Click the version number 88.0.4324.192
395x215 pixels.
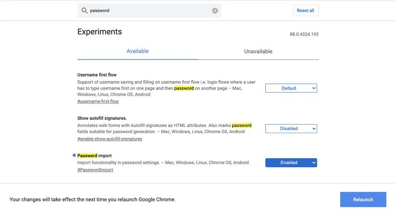tap(304, 35)
